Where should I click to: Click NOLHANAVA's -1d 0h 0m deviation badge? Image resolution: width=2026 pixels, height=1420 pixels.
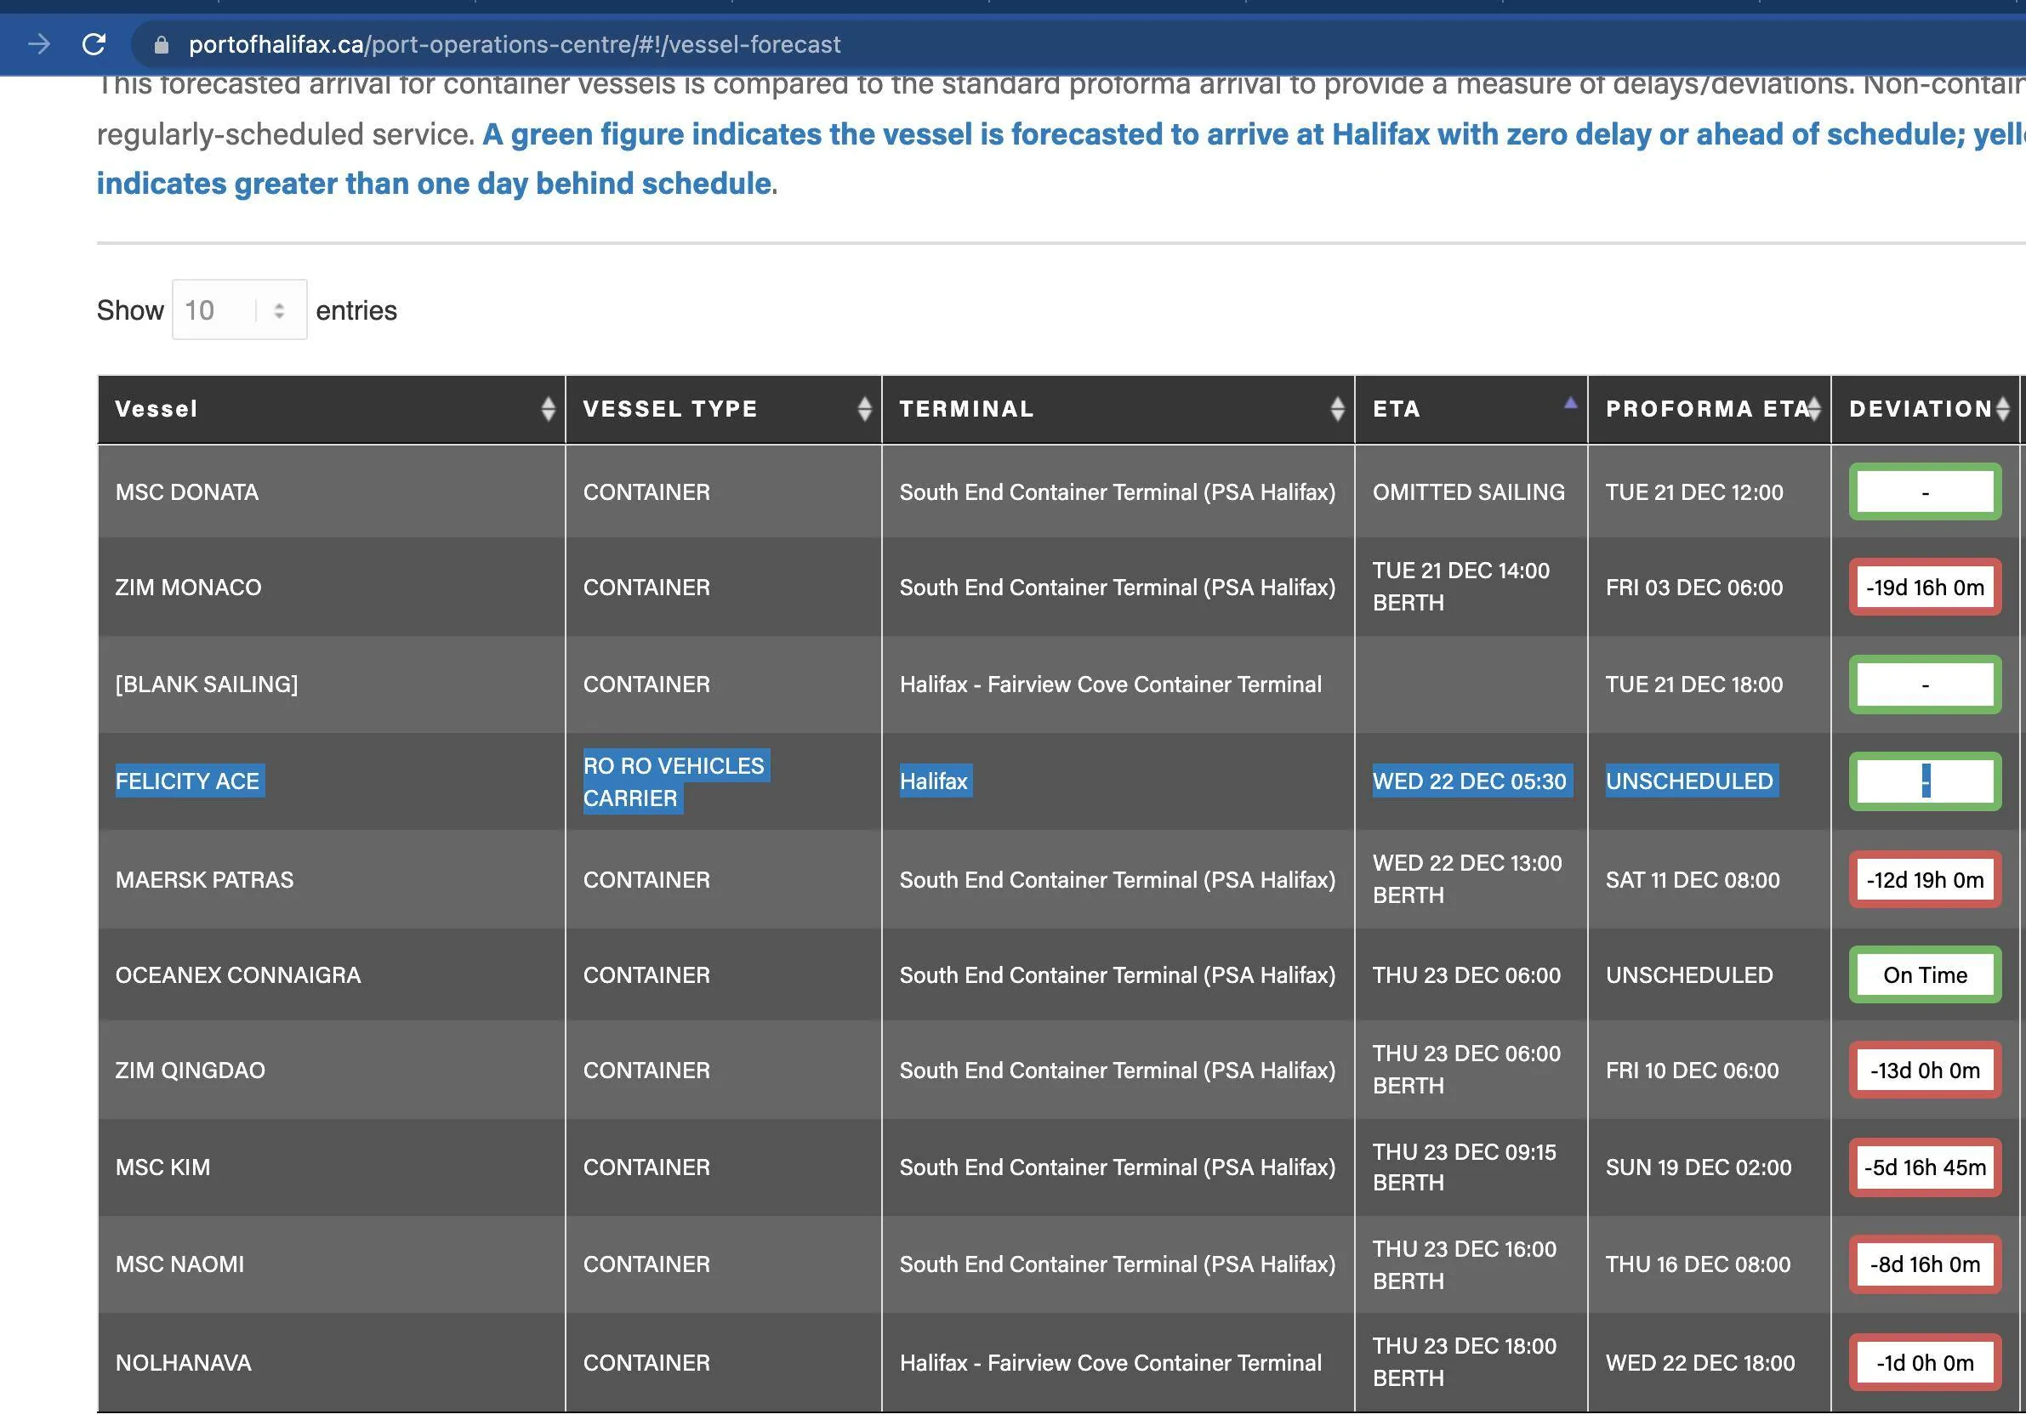1925,1364
